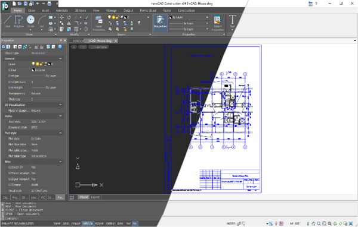Select the Text tool in ribbon
Screen dimensions: 358x227
pyautogui.click(x=232, y=21)
